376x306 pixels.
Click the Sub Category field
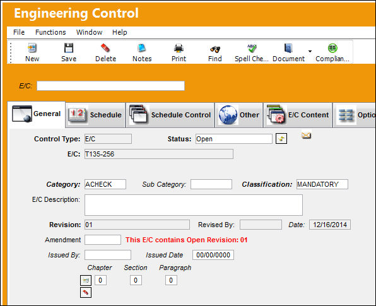[x=211, y=184]
